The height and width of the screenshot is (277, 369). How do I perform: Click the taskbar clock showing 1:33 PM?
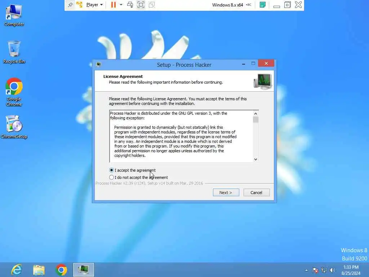pos(351,270)
